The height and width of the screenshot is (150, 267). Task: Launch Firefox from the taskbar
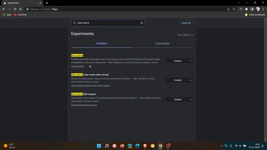pyautogui.click(x=122, y=146)
